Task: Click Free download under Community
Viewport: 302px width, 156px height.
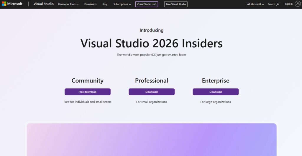Action: 87,92
